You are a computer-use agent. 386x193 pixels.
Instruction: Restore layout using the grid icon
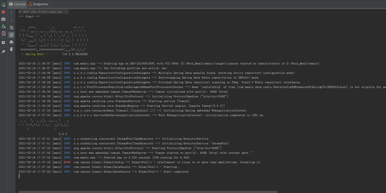coord(3,43)
